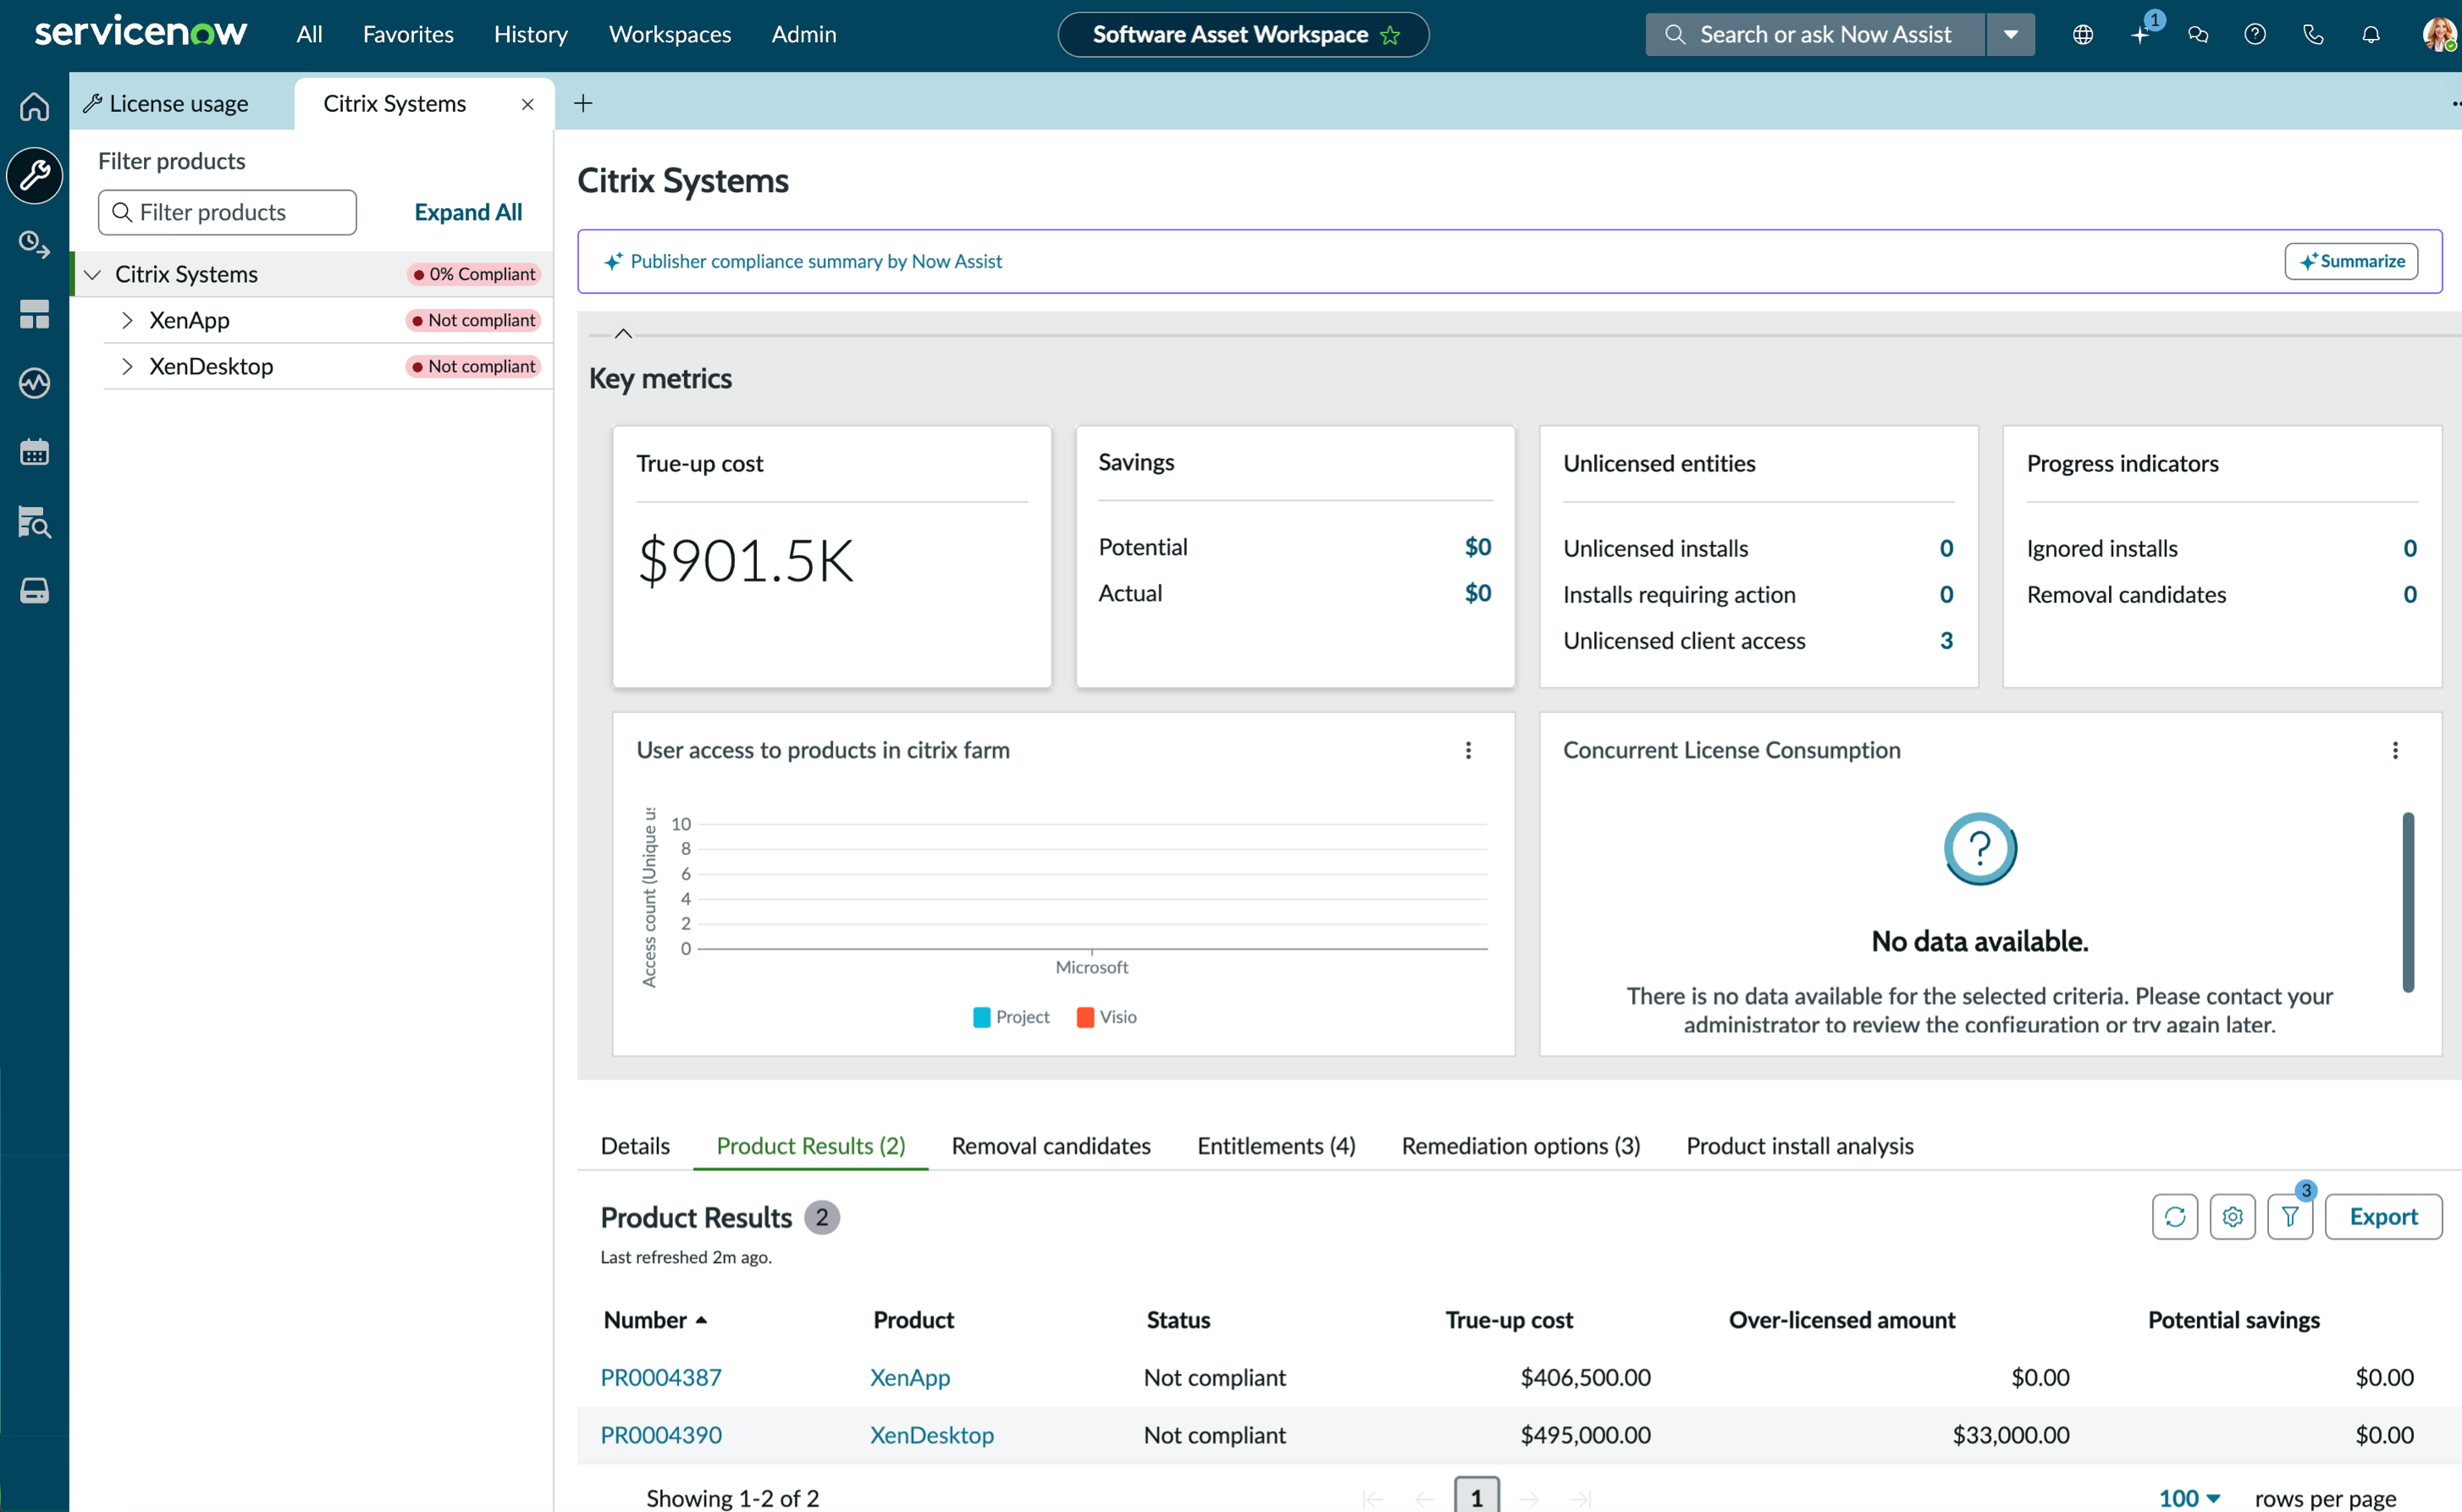Viewport: 2462px width, 1512px height.
Task: Click the Concurrent License Consumption scrollbar
Action: pyautogui.click(x=2408, y=902)
